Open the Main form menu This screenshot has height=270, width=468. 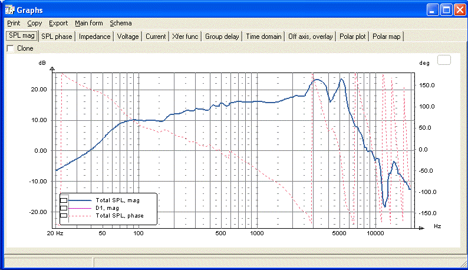click(x=88, y=24)
